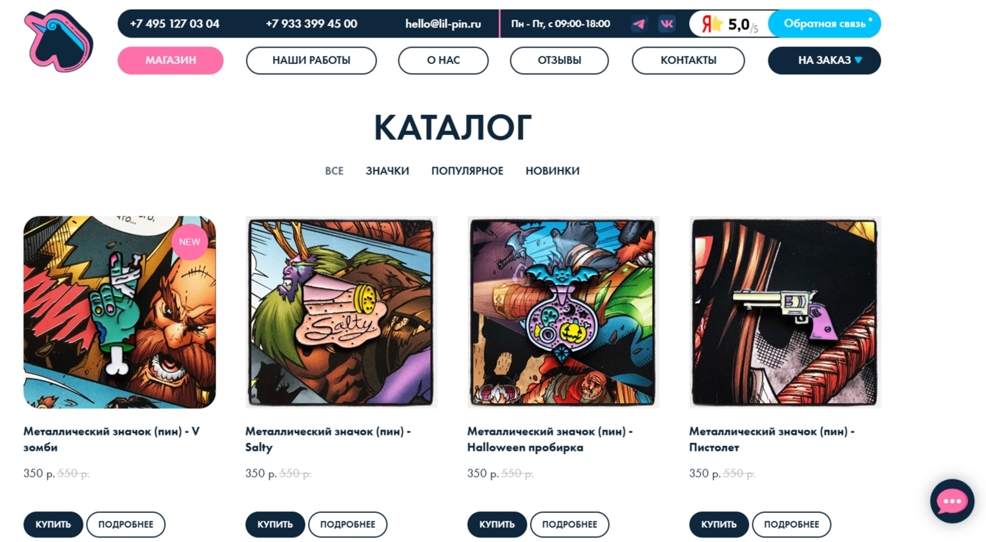Go to НАШИ РАБОТЫ page
This screenshot has width=986, height=542.
311,60
